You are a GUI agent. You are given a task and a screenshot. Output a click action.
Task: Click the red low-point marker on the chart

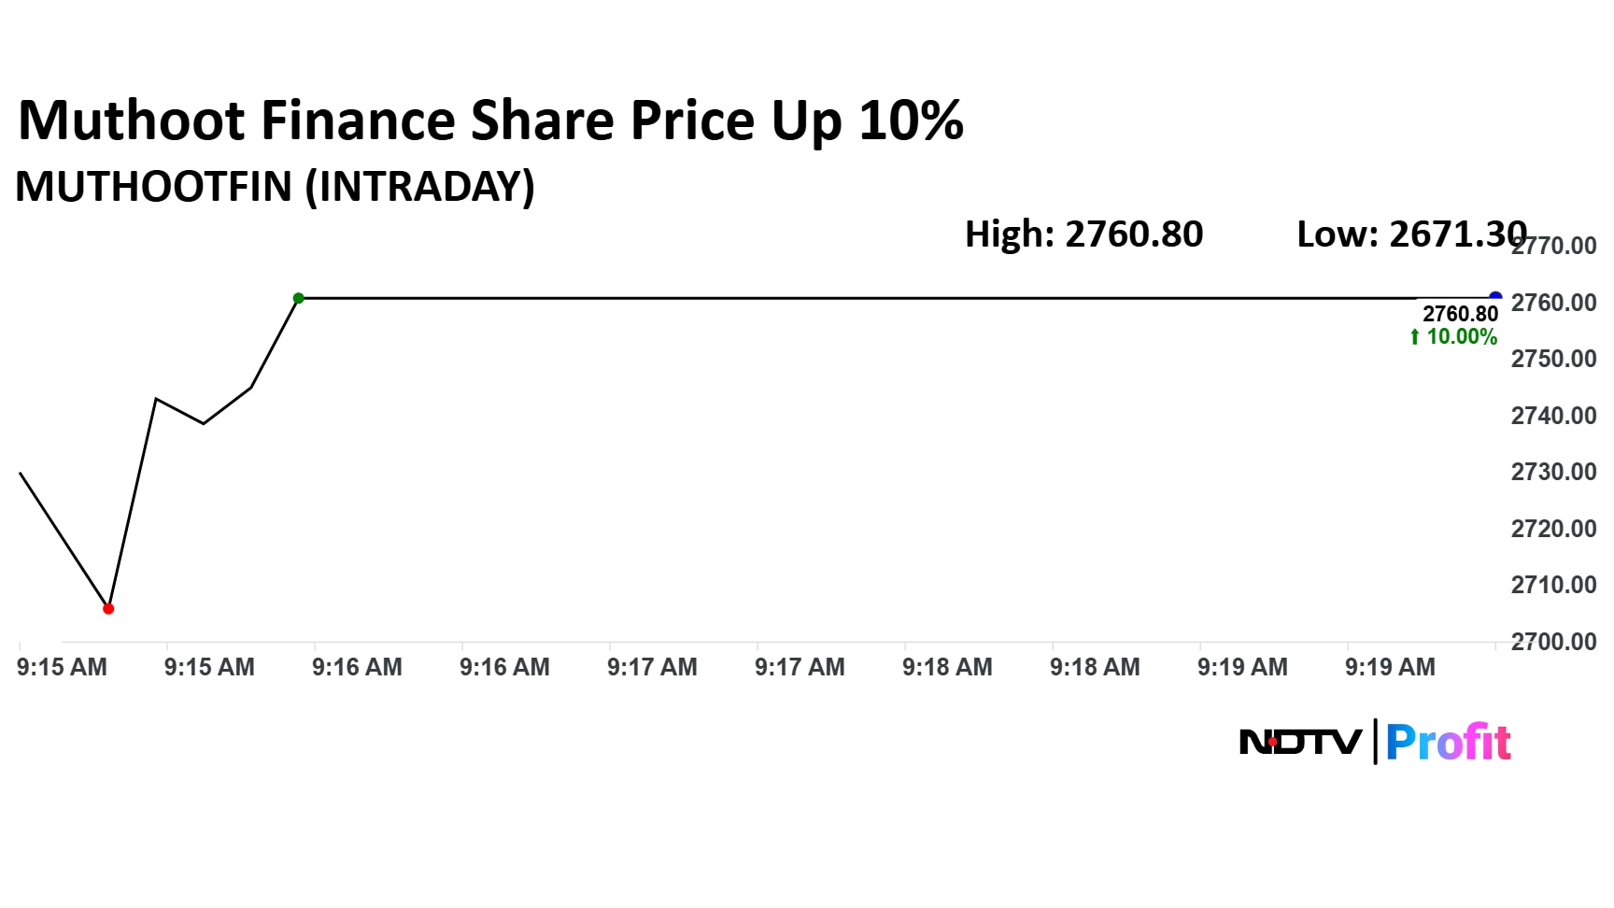(x=108, y=608)
